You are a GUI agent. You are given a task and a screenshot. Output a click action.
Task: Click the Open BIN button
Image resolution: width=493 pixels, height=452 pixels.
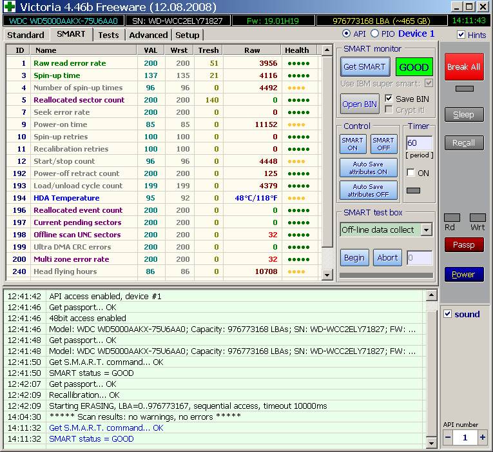[360, 104]
